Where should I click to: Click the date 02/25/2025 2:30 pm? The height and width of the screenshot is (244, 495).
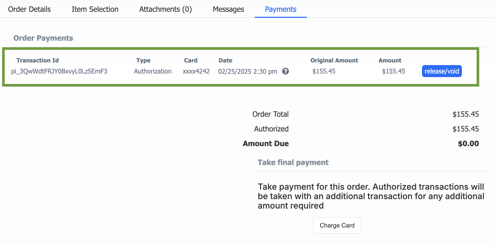[x=247, y=71]
